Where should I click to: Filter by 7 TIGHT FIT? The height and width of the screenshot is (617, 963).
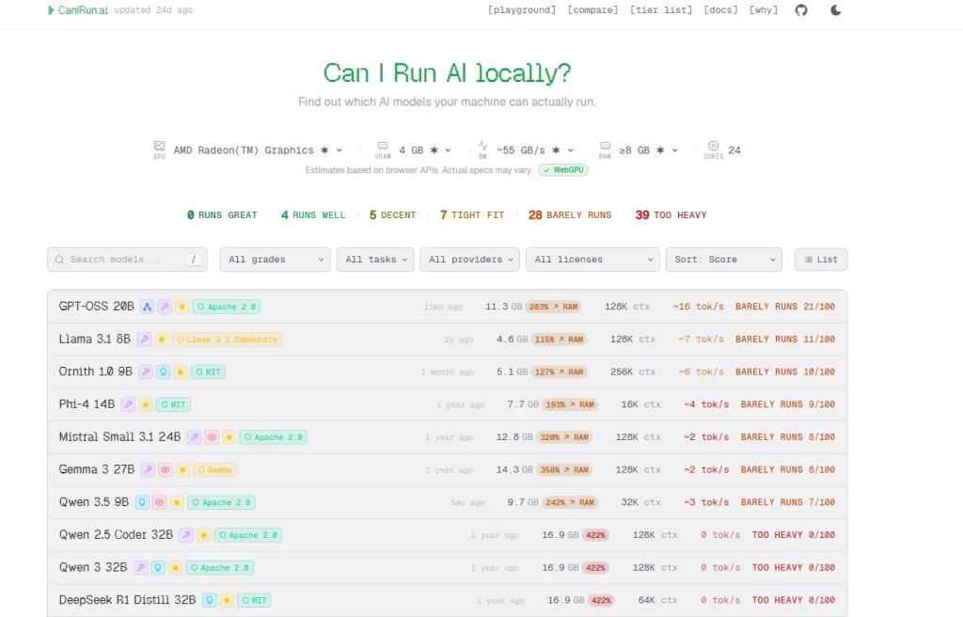coord(472,215)
